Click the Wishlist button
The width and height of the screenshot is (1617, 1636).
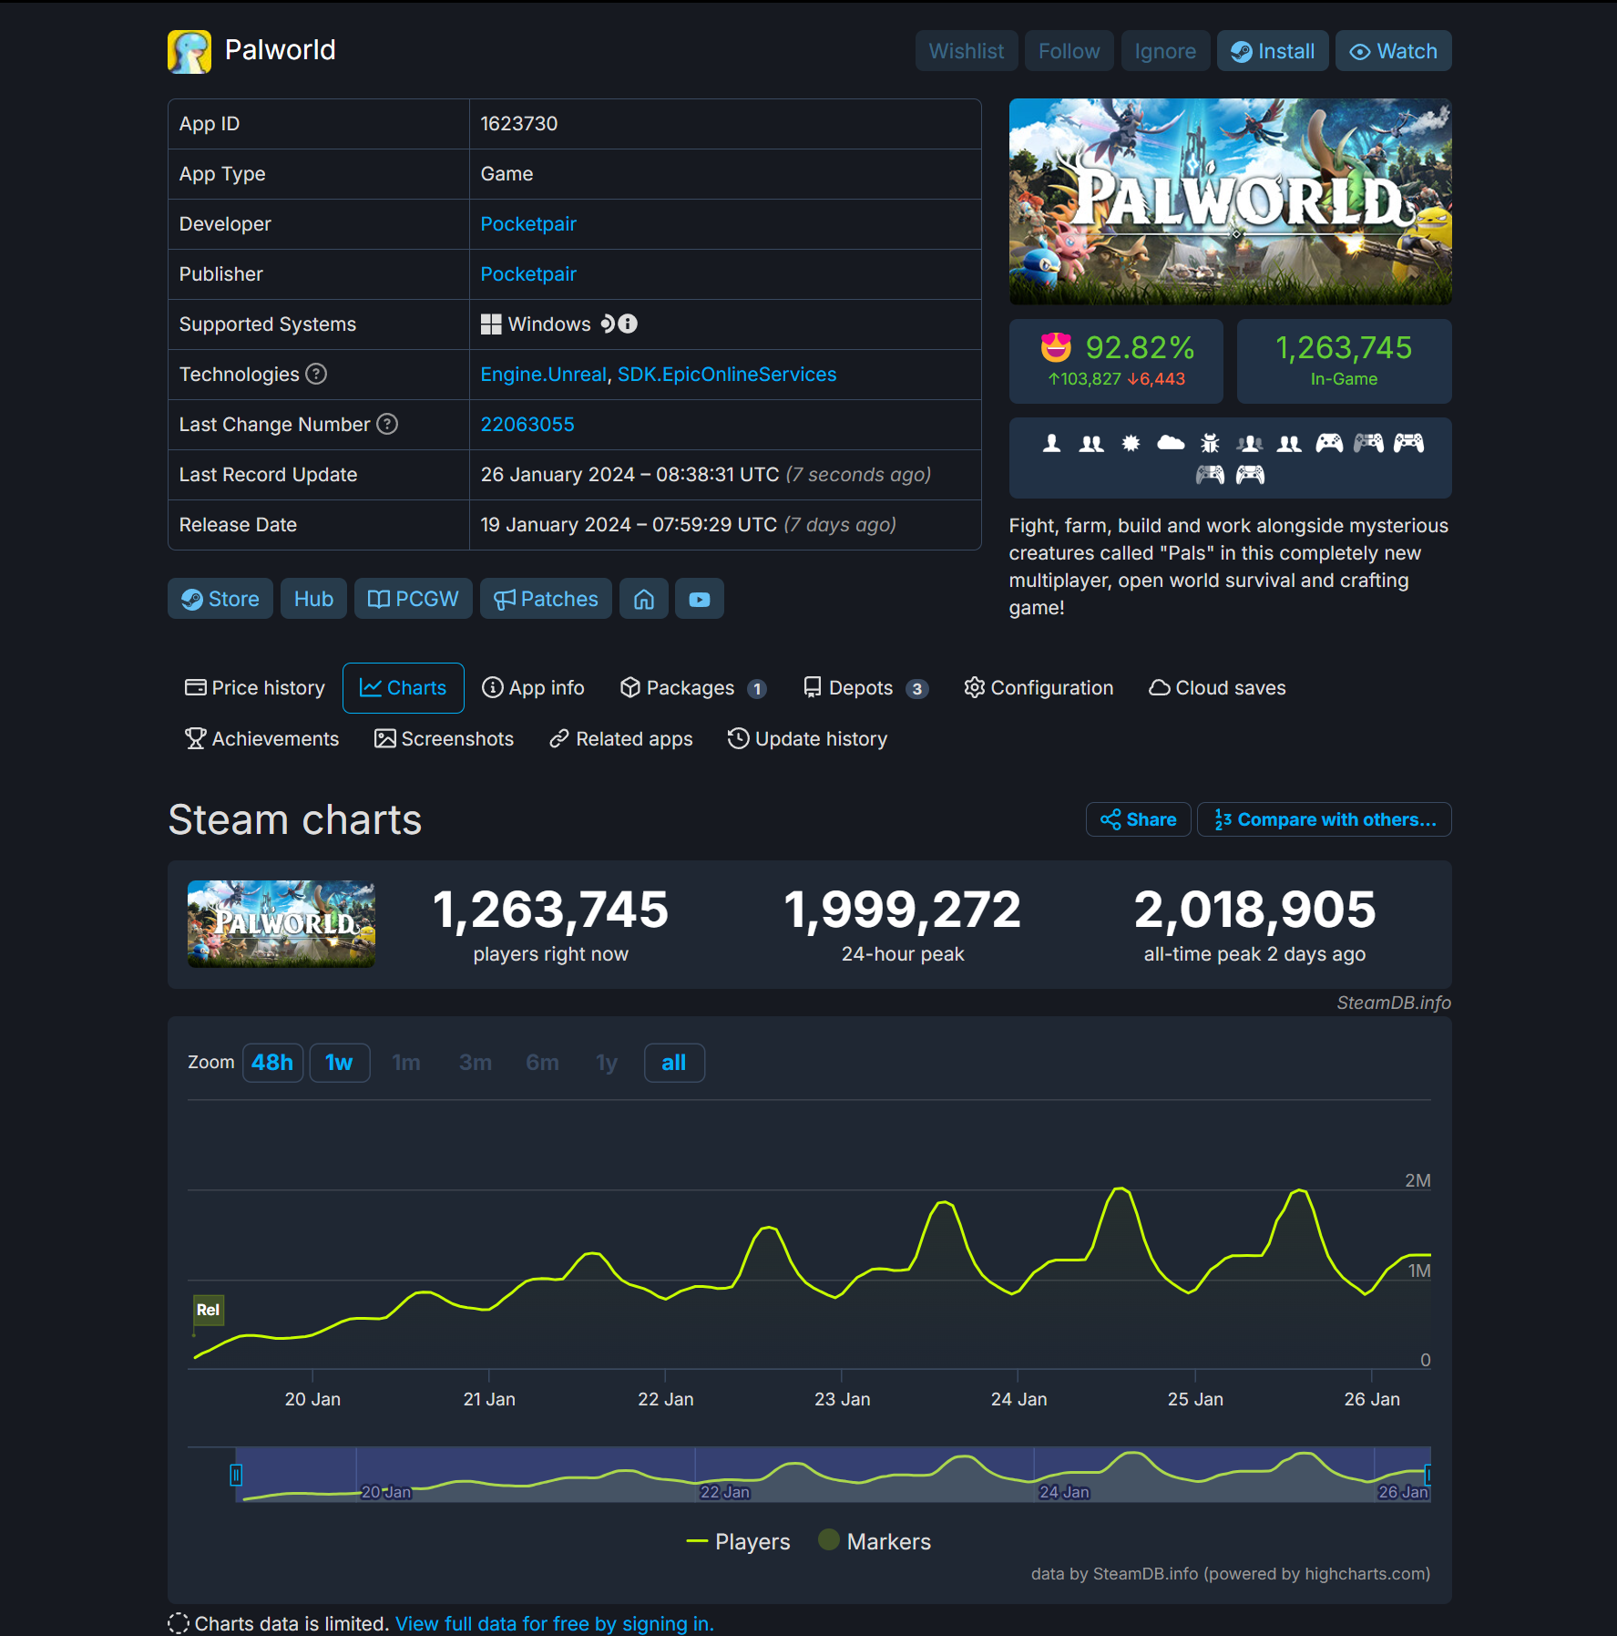click(x=967, y=51)
